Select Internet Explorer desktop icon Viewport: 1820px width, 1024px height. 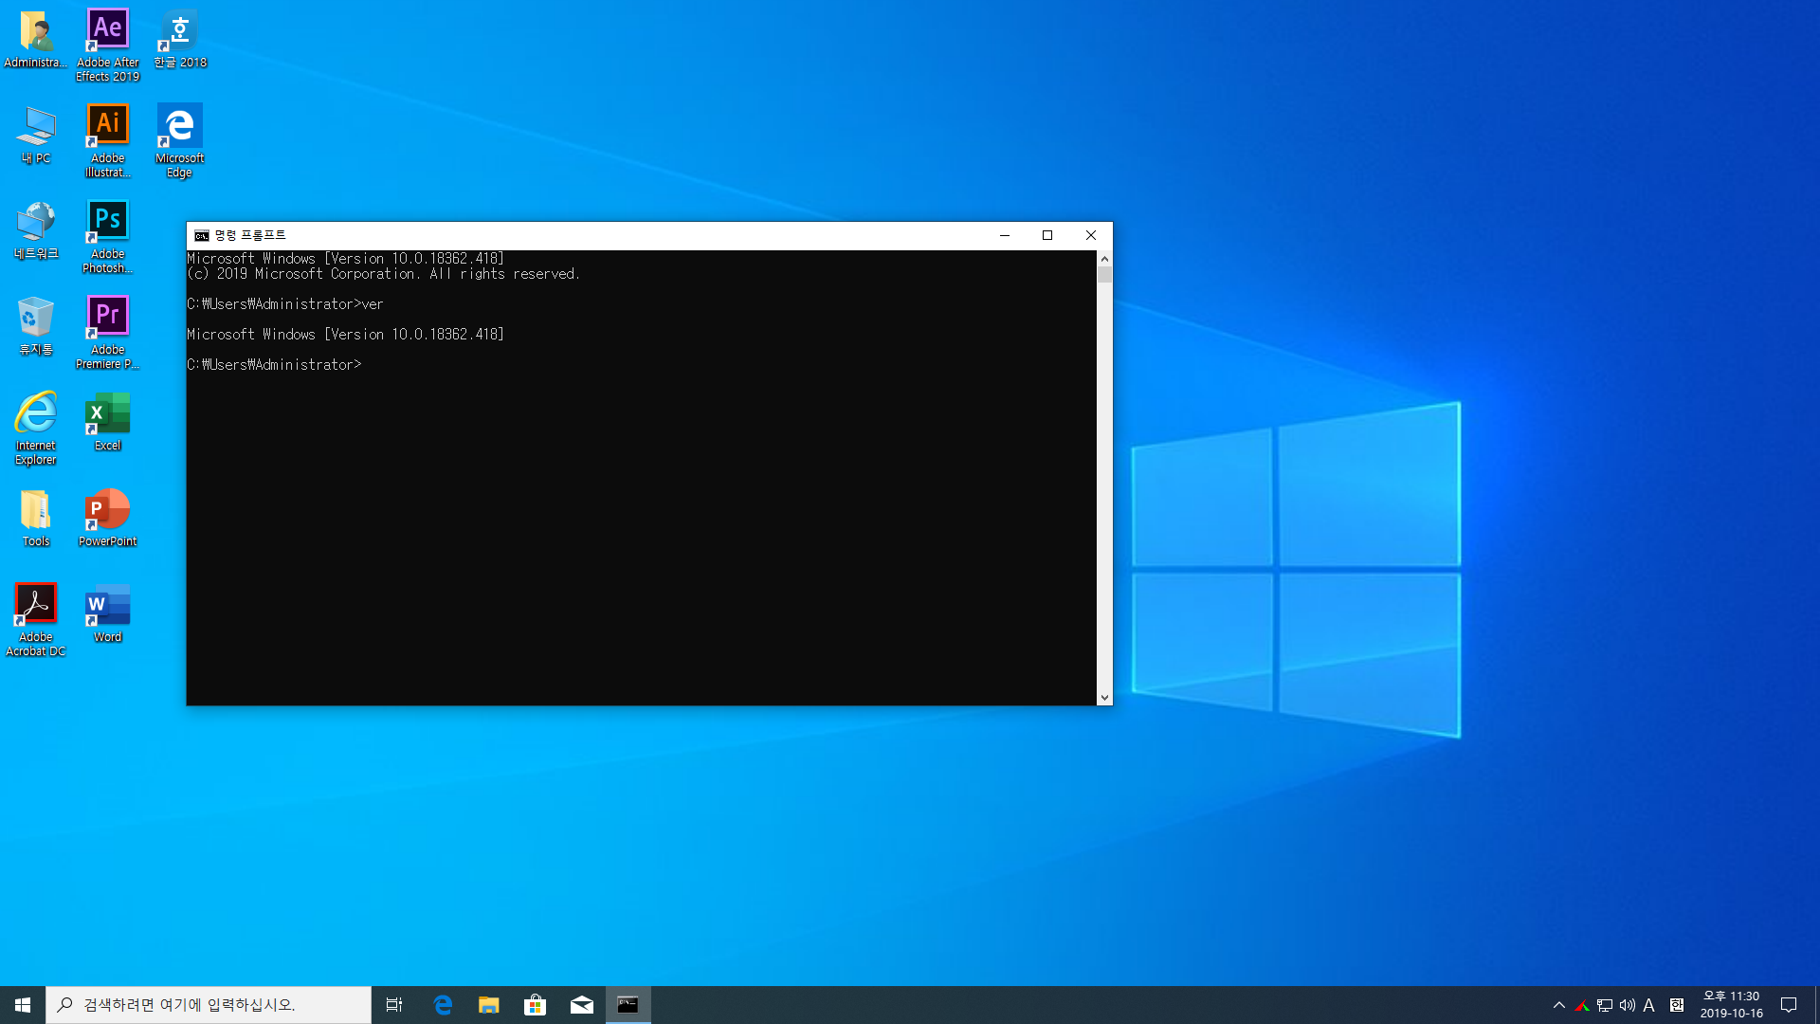[x=36, y=428]
